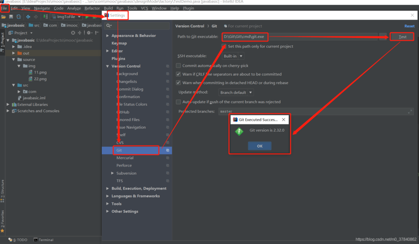Click the project-level icon beside Version Control
This screenshot has height=244, width=419.
point(167,66)
